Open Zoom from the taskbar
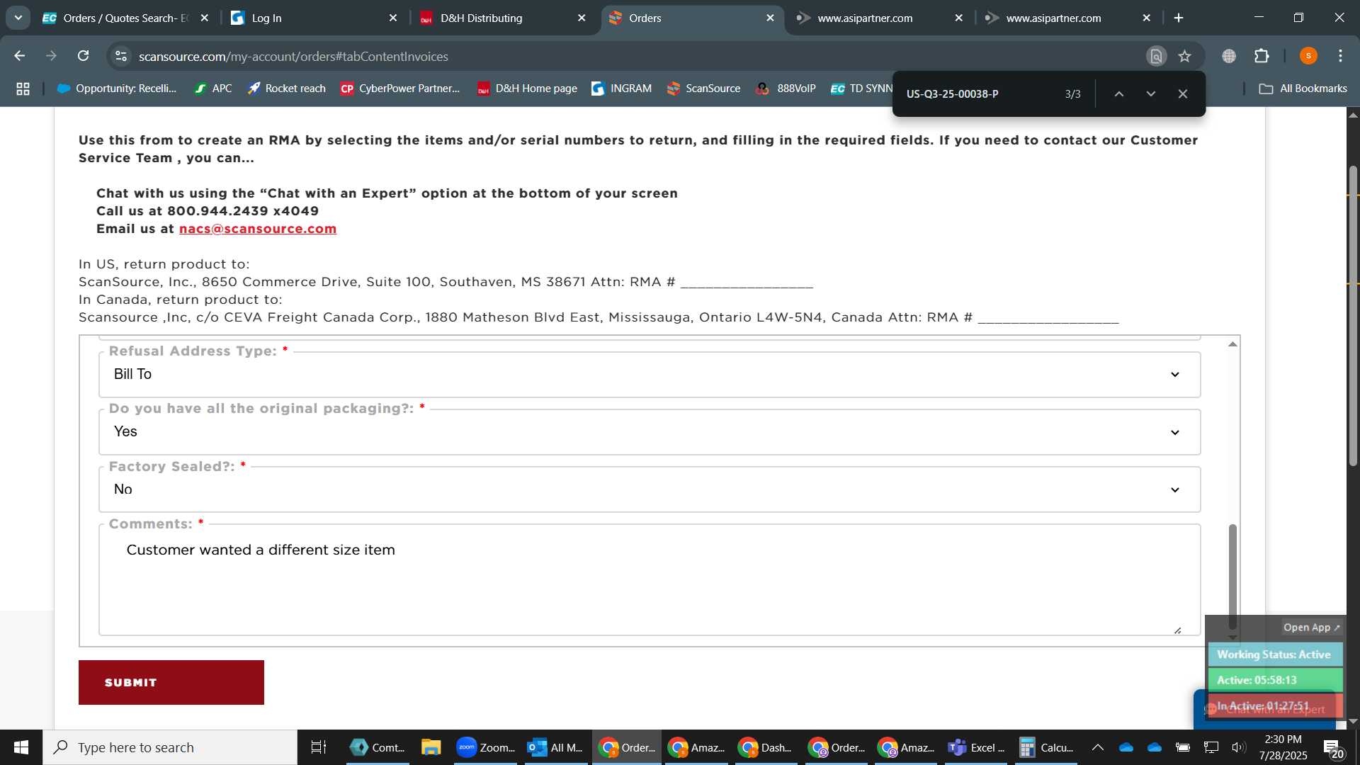Image resolution: width=1360 pixels, height=765 pixels. point(486,747)
